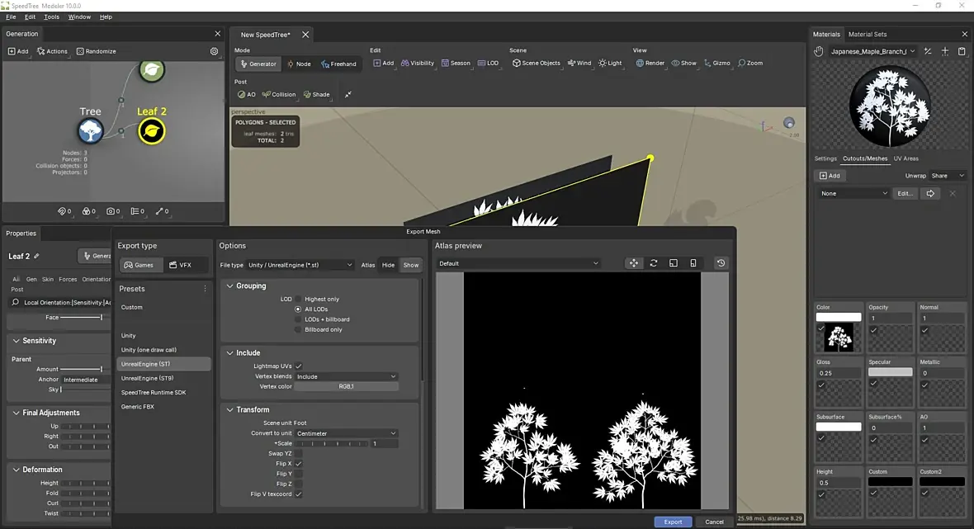The width and height of the screenshot is (974, 529).
Task: Open the File type dropdown
Action: (x=300, y=265)
